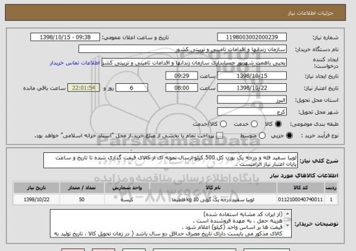Image resolution: width=356 pixels, height=251 pixels.
Task: Select the کالا radio button
Action: 278,124
